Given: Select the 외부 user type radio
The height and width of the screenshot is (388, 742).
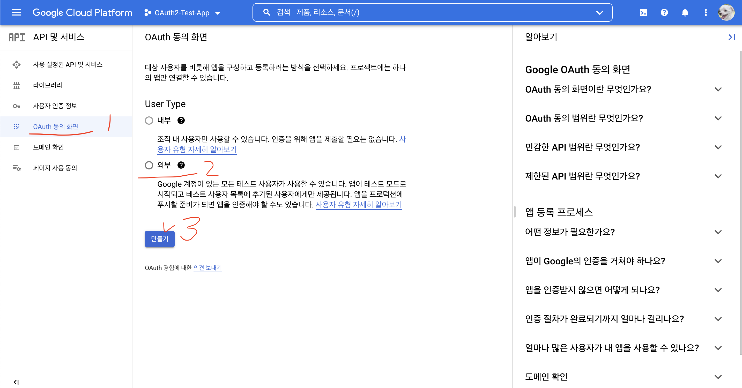Looking at the screenshot, I should point(149,165).
